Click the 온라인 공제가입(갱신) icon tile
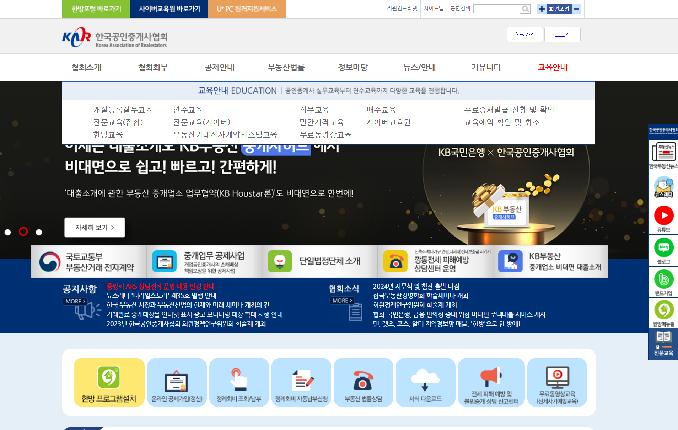The height and width of the screenshot is (430, 678). [x=177, y=382]
